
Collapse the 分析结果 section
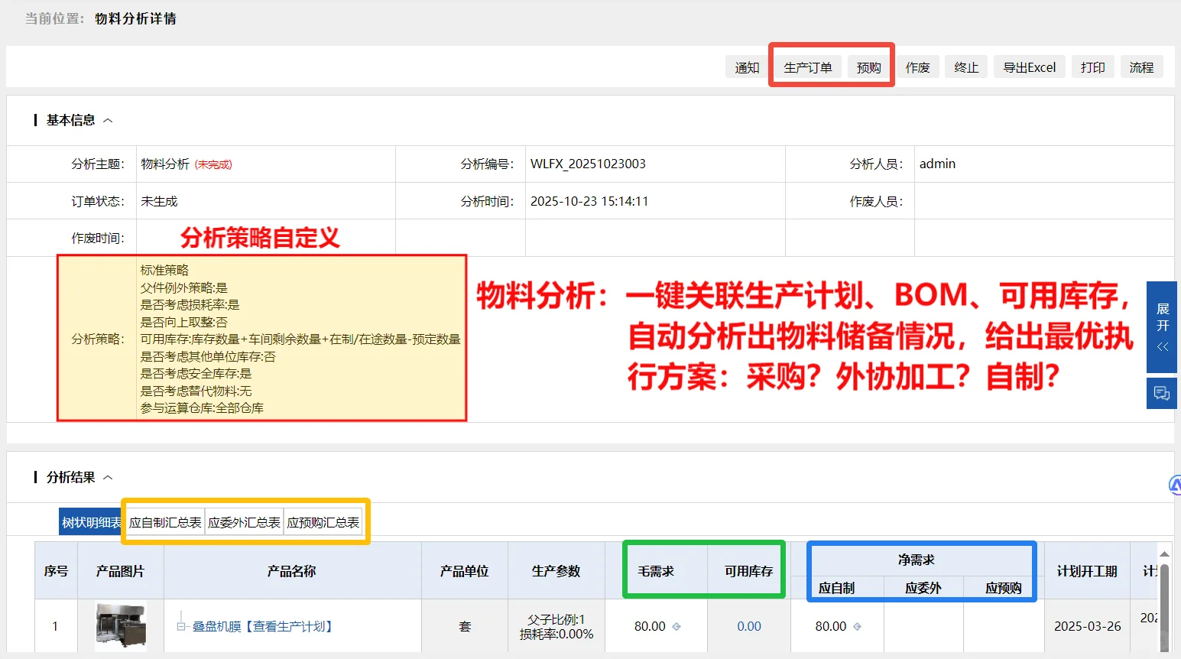pyautogui.click(x=107, y=476)
